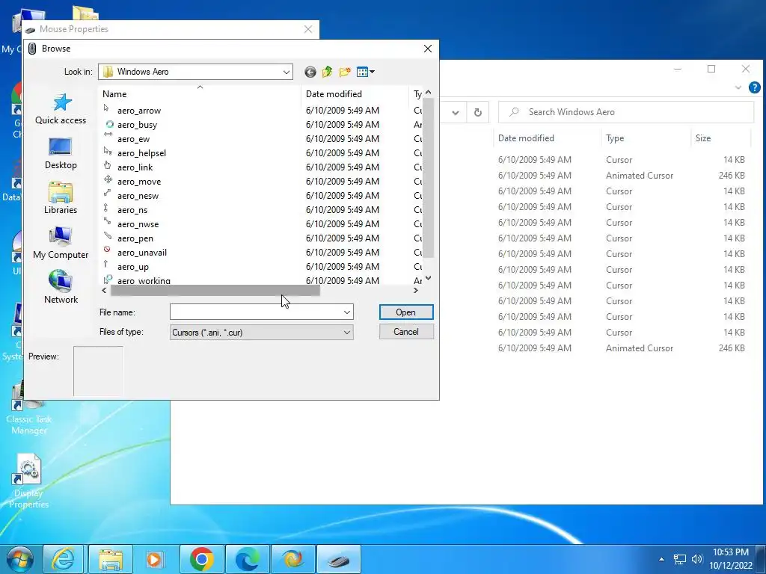The image size is (766, 574).
Task: Select the aero_nesw cursor file
Action: [x=138, y=196]
